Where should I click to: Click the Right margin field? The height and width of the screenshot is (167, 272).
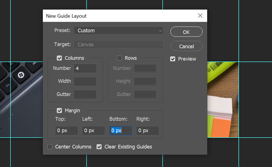147,131
